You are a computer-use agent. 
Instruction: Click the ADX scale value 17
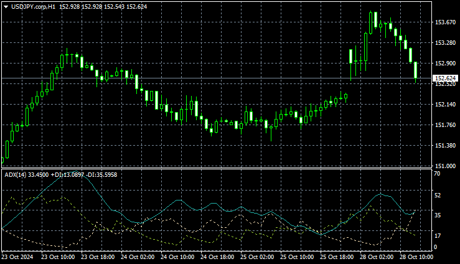[437, 235]
